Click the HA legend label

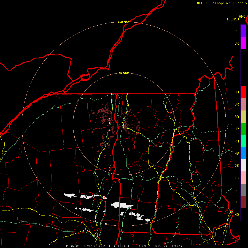(236, 92)
